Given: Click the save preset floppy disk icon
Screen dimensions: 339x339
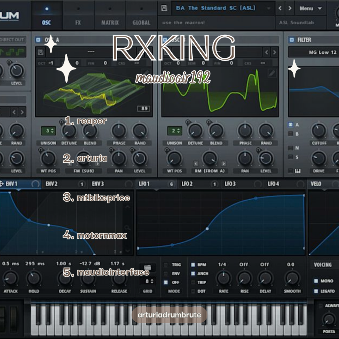Looking at the screenshot, I should [x=164, y=8].
